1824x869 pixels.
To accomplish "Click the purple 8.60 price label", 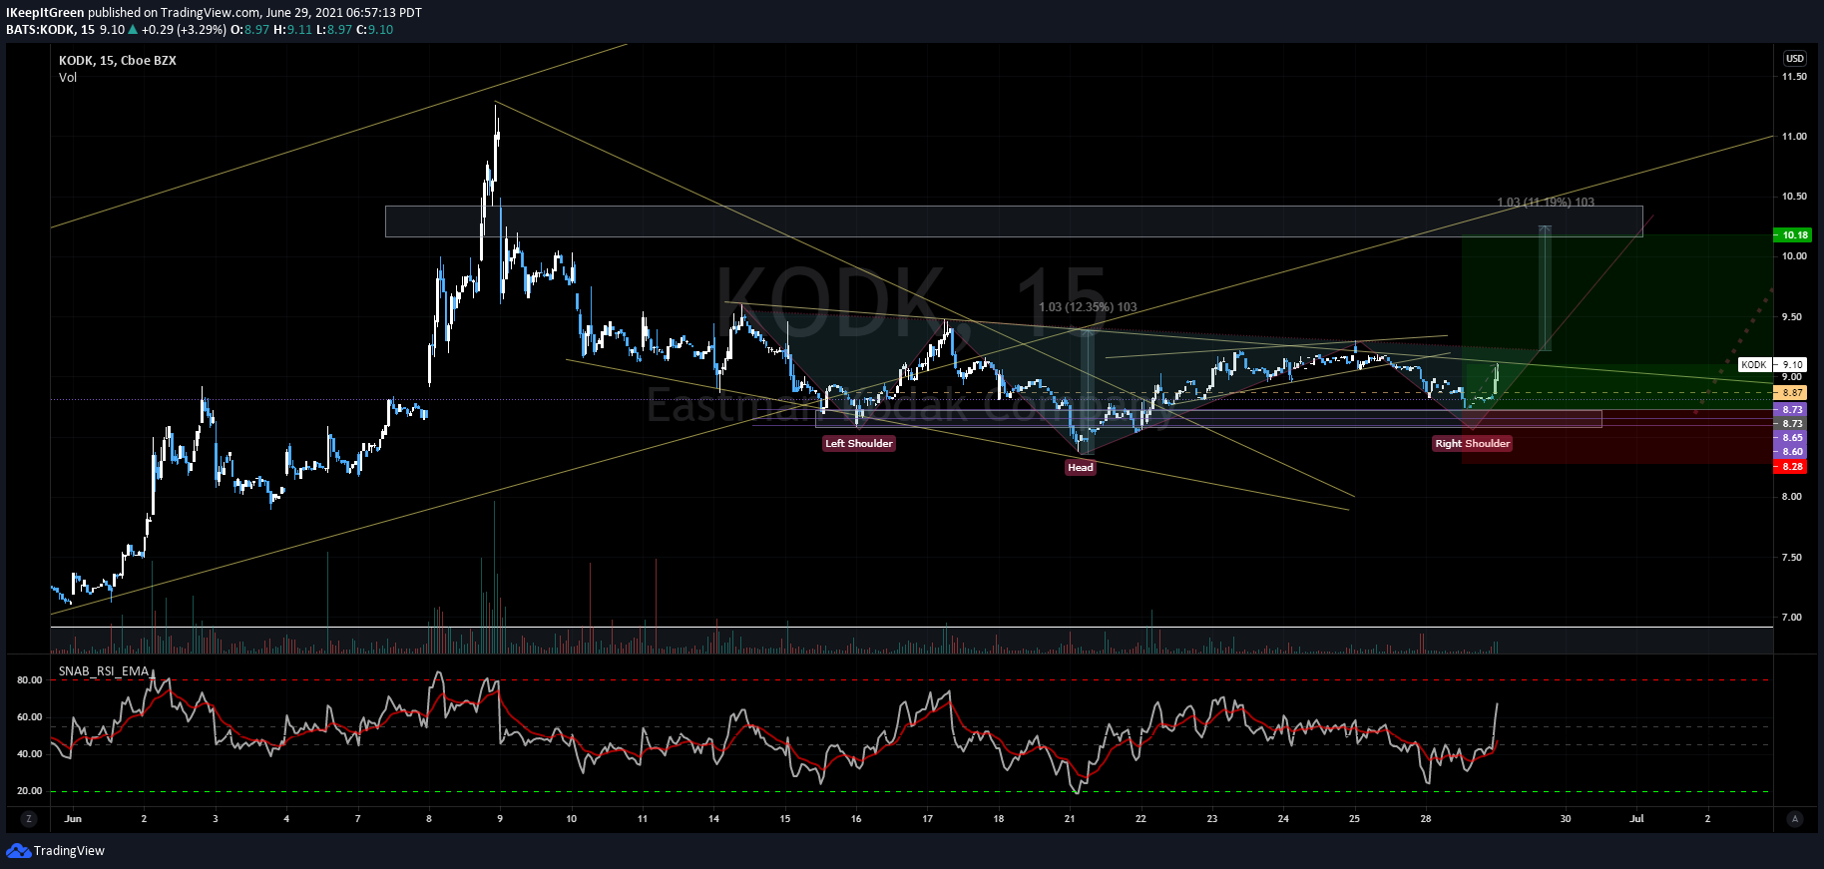I will [x=1793, y=452].
